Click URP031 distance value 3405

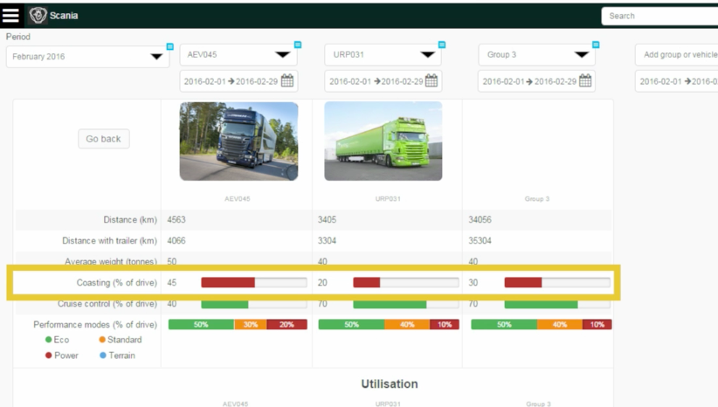tap(327, 220)
